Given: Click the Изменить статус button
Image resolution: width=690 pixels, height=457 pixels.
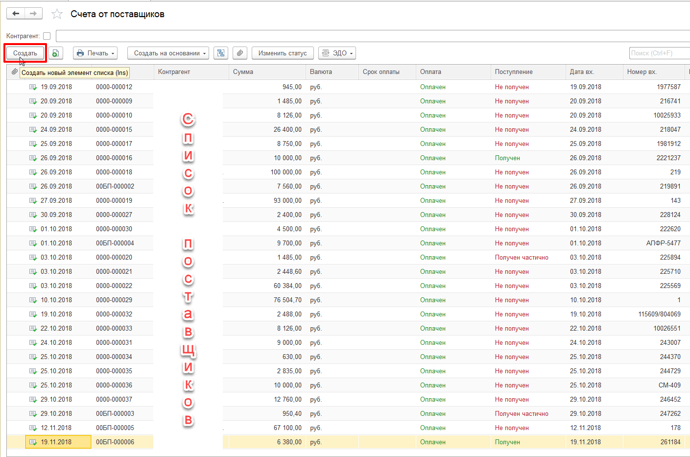Looking at the screenshot, I should 283,53.
